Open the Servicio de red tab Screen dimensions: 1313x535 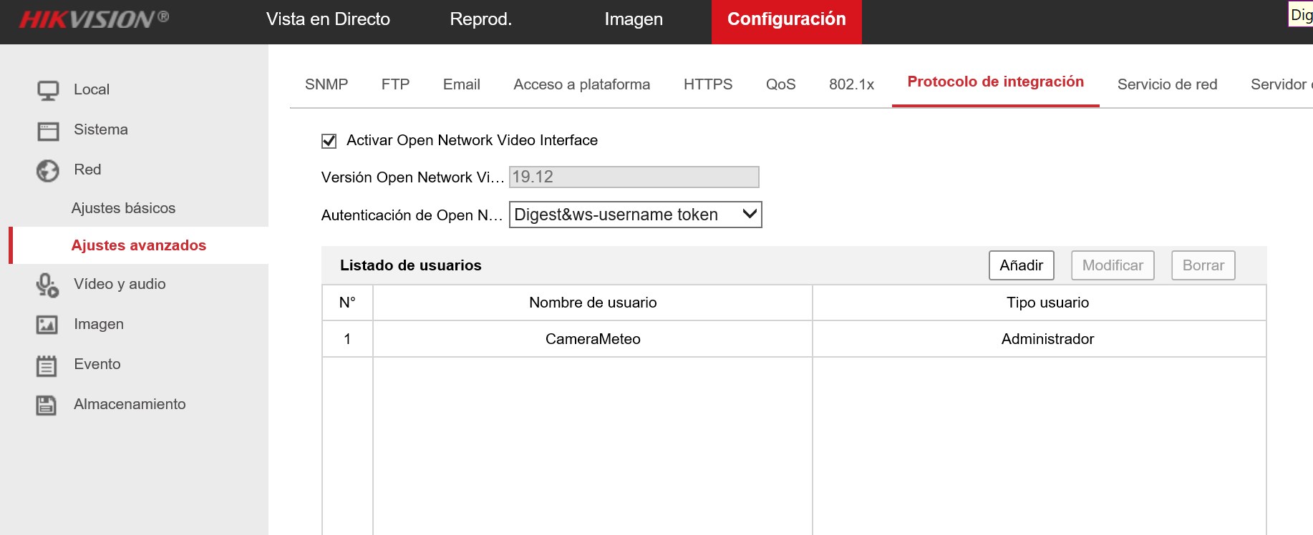1167,84
